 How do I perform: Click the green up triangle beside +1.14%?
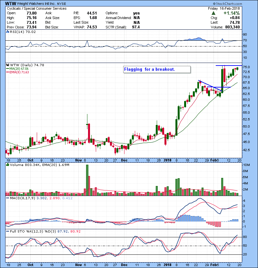(x=213, y=13)
